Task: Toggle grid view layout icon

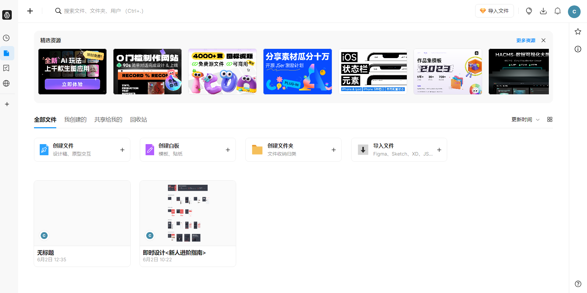Action: tap(549, 119)
